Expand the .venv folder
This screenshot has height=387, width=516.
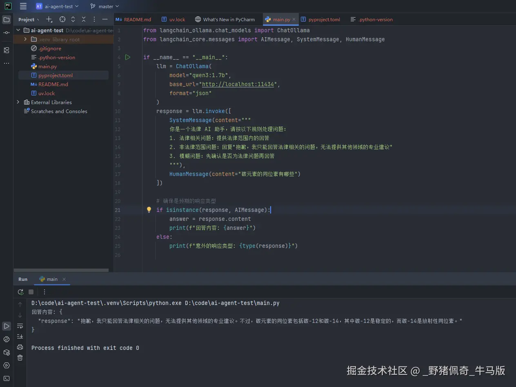pos(25,39)
